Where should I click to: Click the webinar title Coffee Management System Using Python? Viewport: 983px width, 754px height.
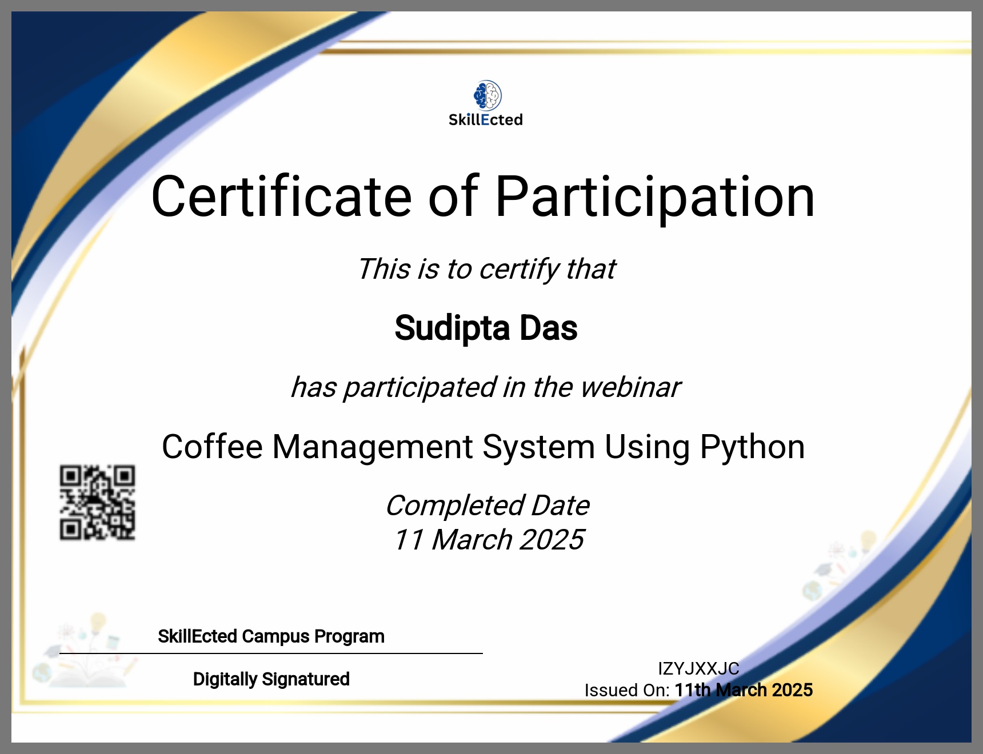tap(483, 447)
